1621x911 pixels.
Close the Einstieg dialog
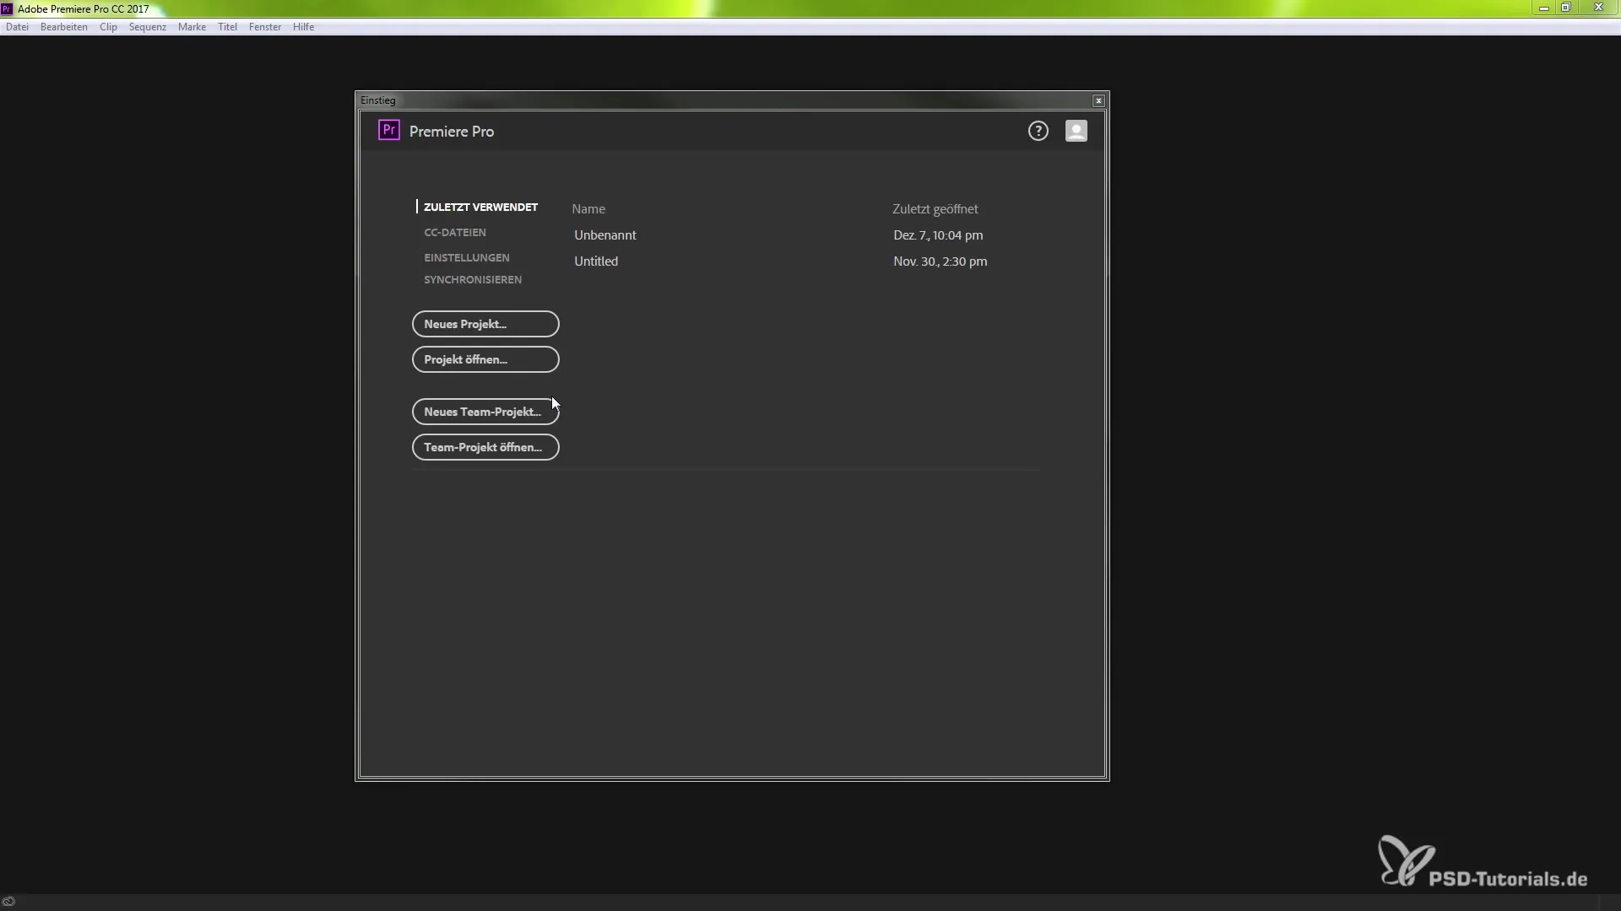point(1098,100)
